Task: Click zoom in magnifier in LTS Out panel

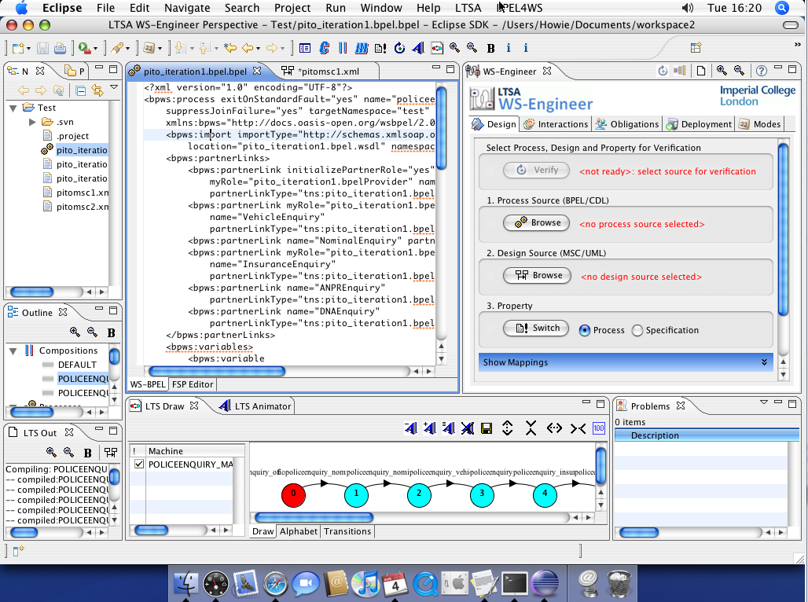Action: [51, 452]
